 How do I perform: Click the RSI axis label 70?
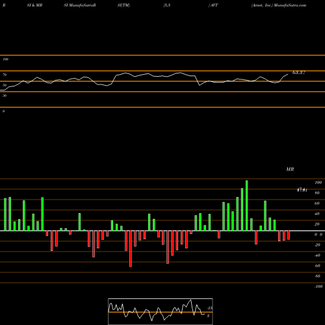[5, 75]
